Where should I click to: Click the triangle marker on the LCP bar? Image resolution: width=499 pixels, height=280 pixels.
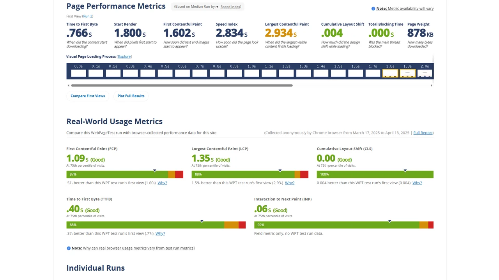(x=280, y=171)
